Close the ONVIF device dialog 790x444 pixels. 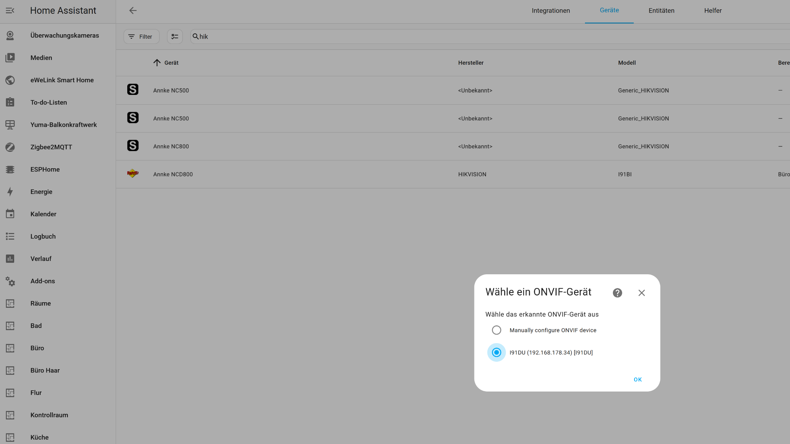pos(642,293)
